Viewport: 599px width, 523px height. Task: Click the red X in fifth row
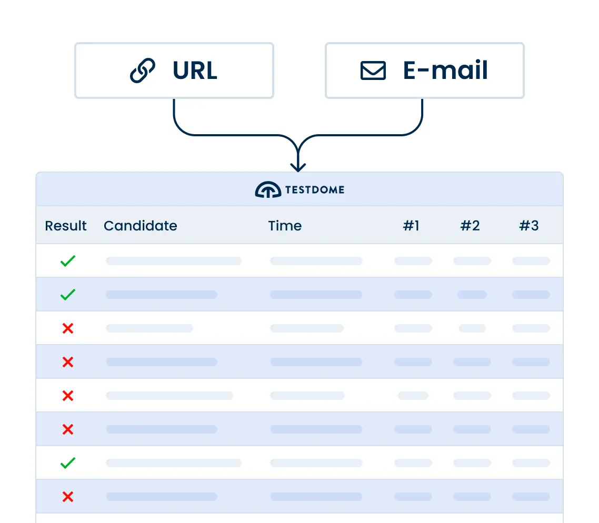(x=67, y=396)
